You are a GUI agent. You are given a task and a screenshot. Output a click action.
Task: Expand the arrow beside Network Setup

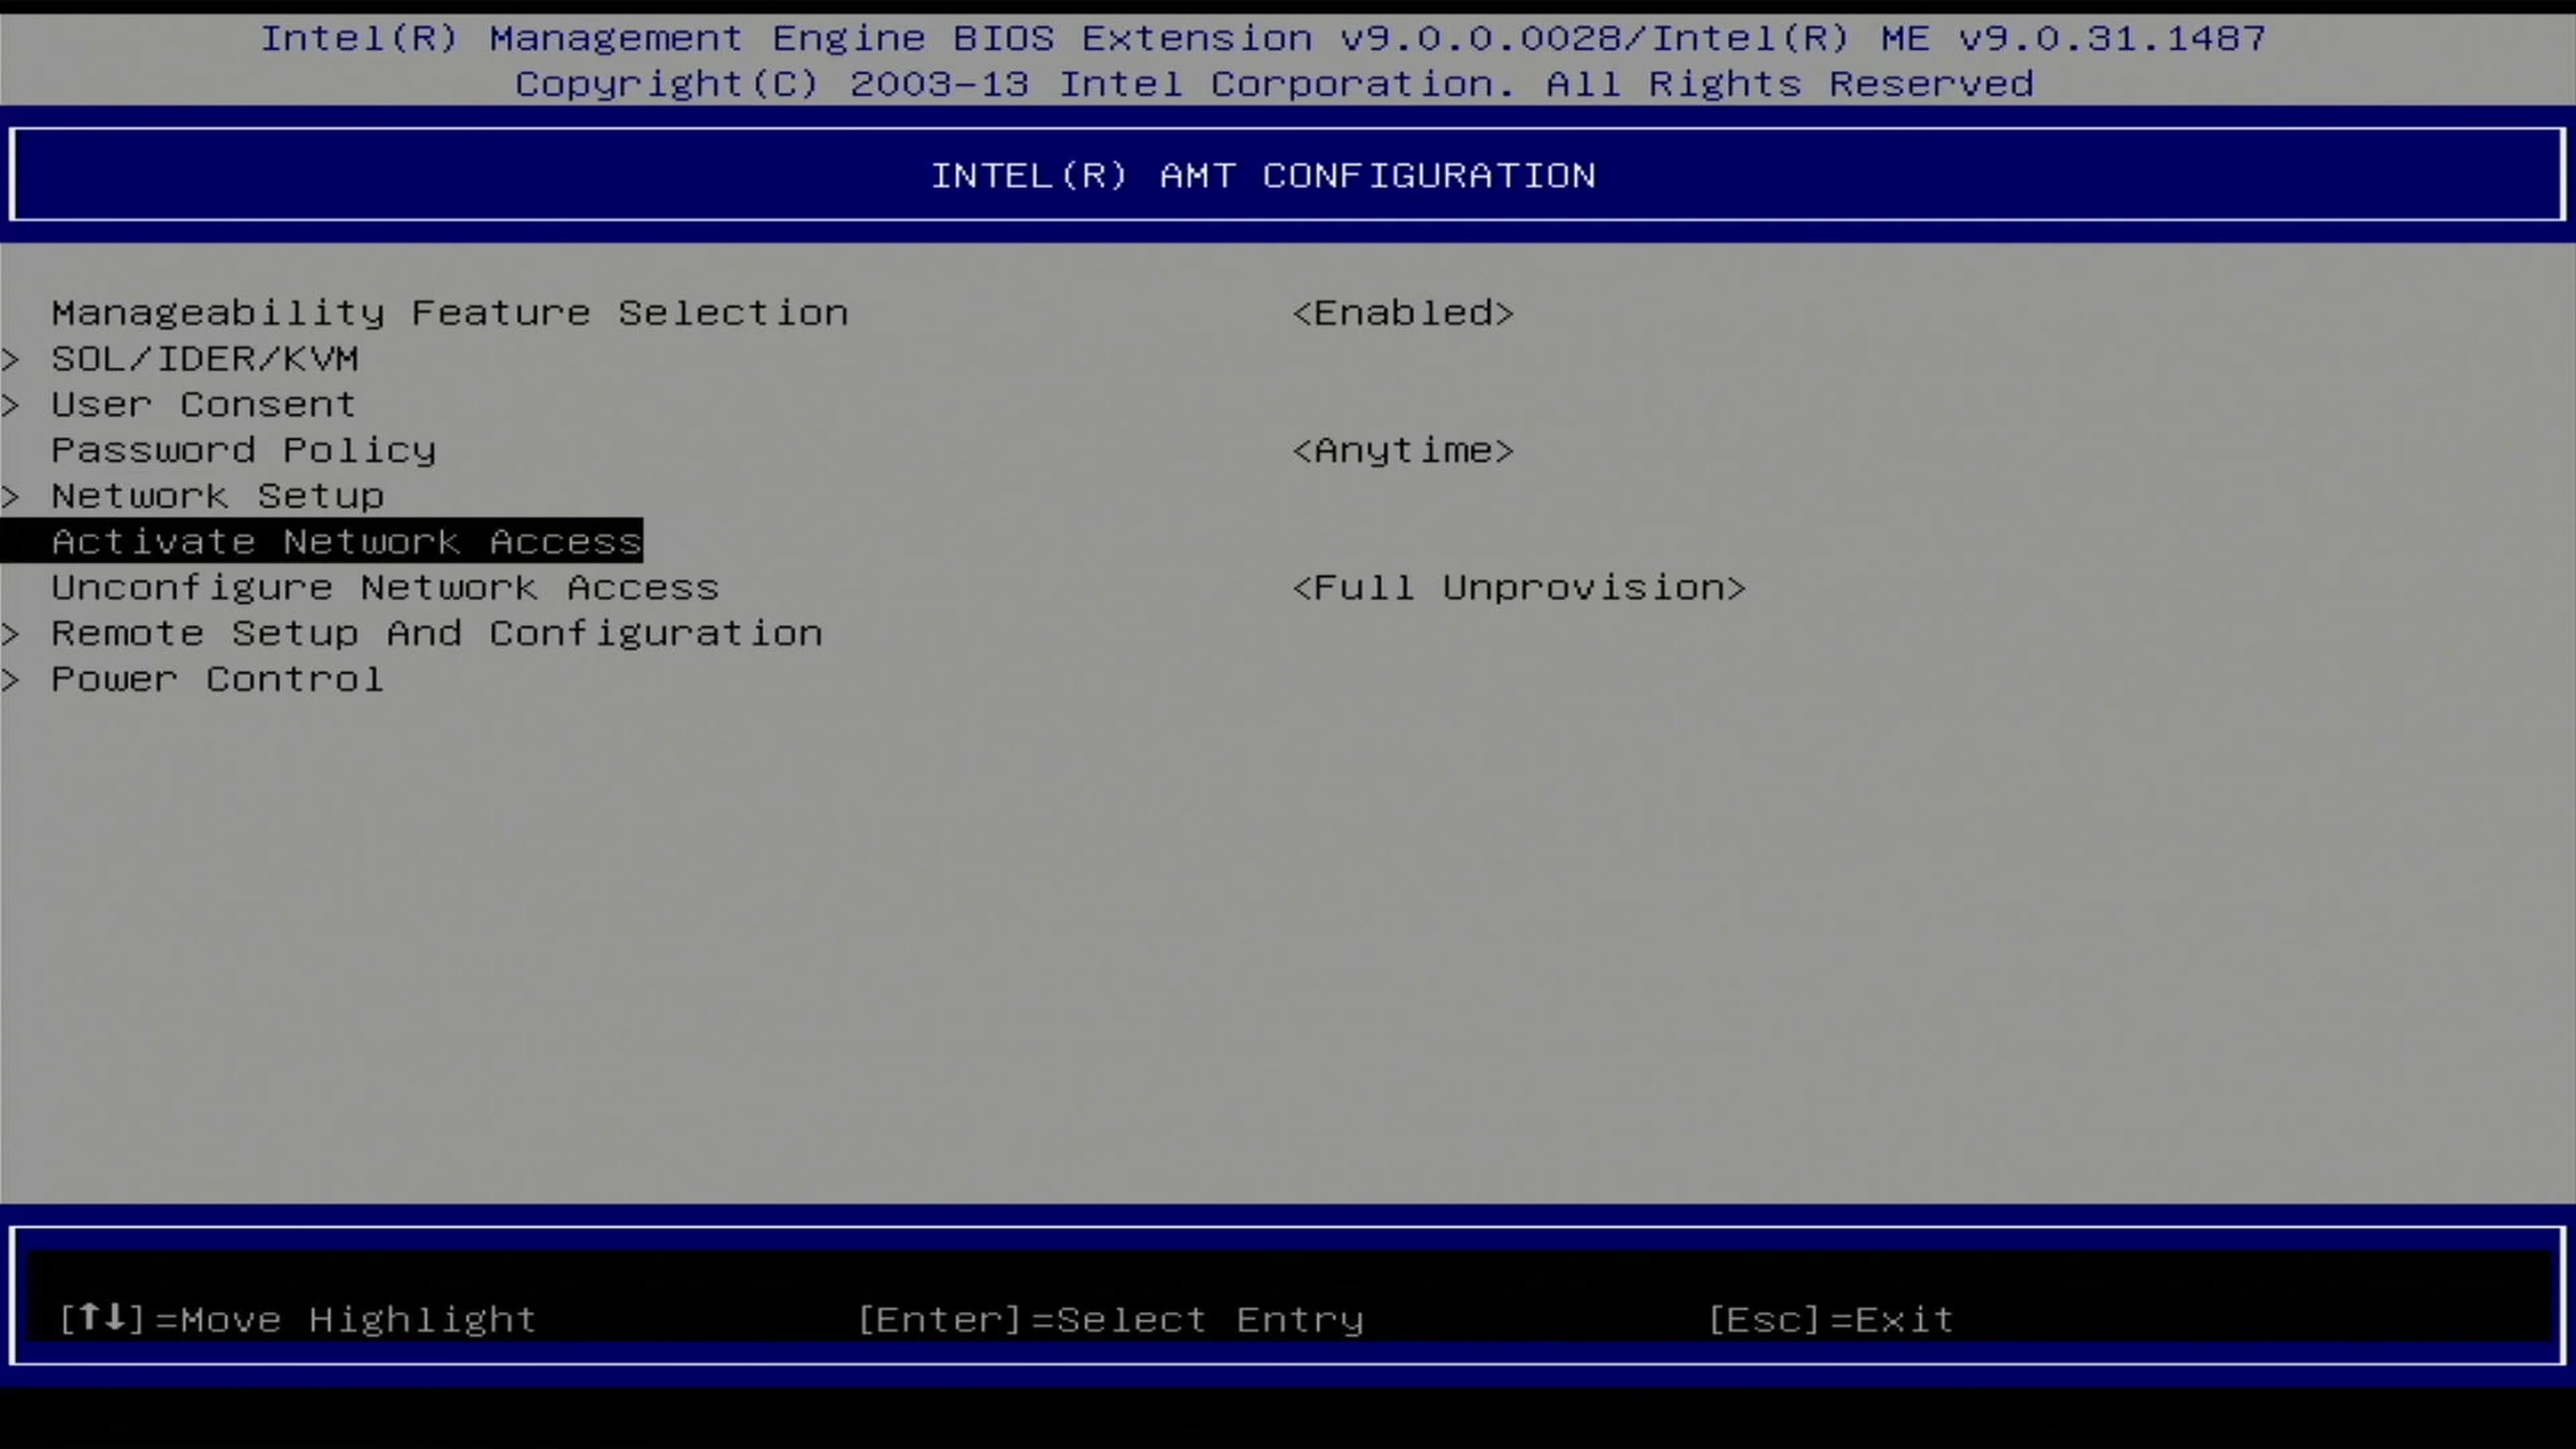(11, 496)
